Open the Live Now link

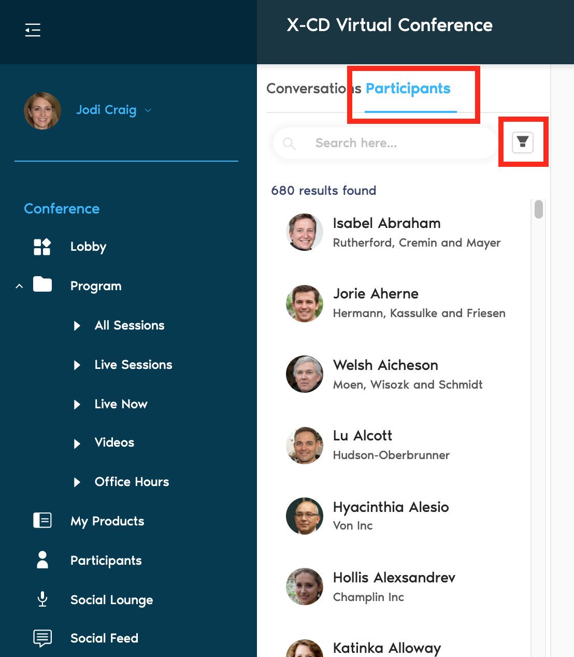point(121,404)
